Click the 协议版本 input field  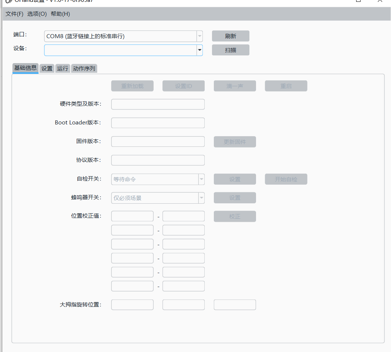pos(158,160)
